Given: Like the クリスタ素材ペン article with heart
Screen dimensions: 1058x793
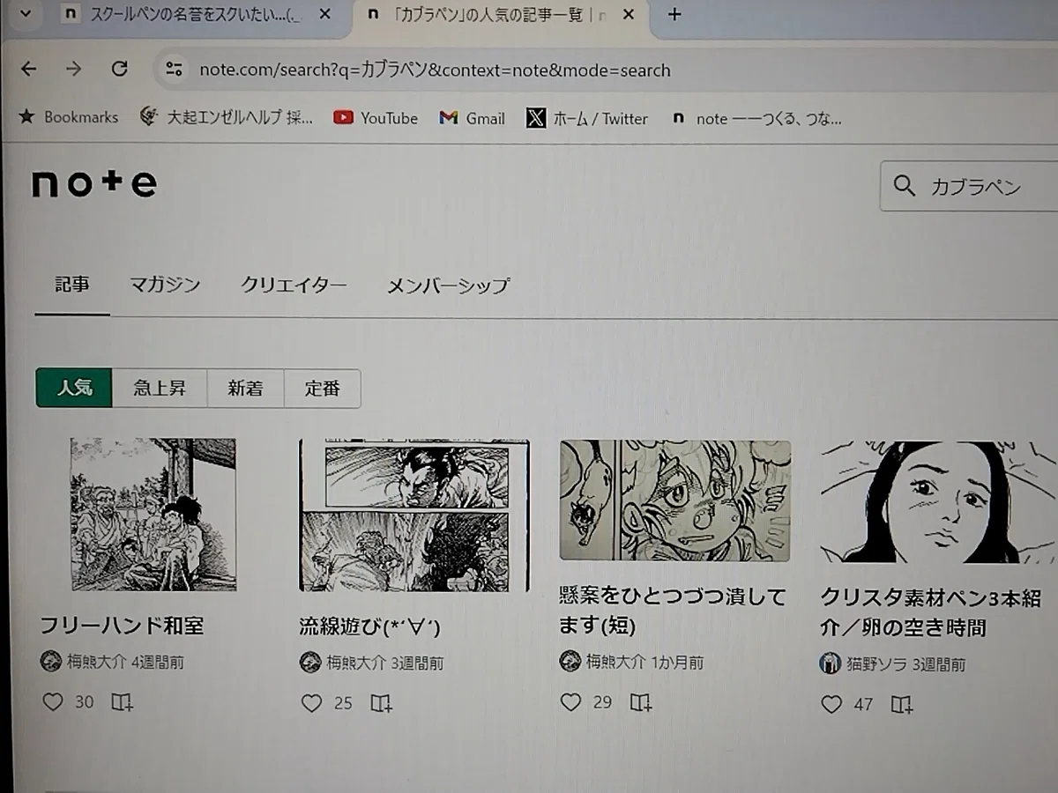Looking at the screenshot, I should (x=831, y=704).
